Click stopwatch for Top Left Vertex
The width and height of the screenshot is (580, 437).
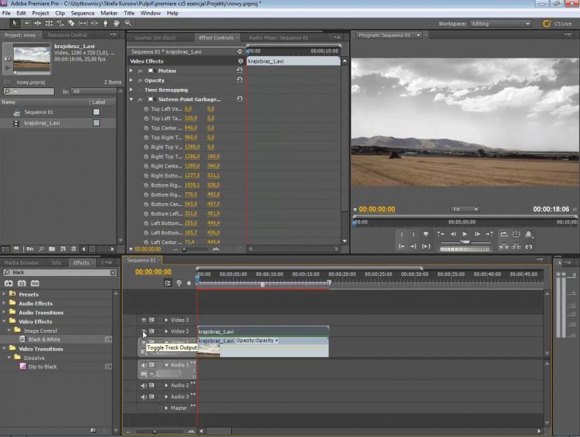145,109
